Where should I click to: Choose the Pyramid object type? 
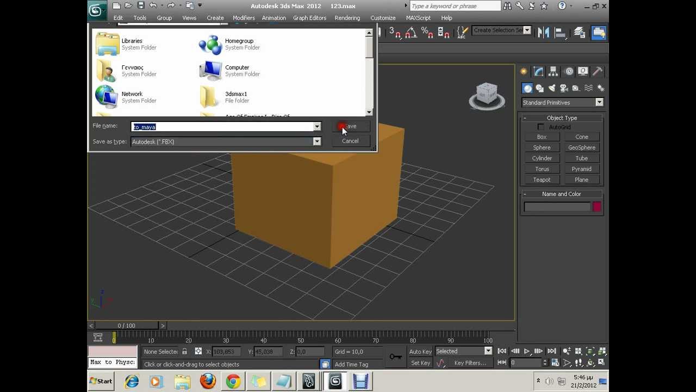pos(582,169)
